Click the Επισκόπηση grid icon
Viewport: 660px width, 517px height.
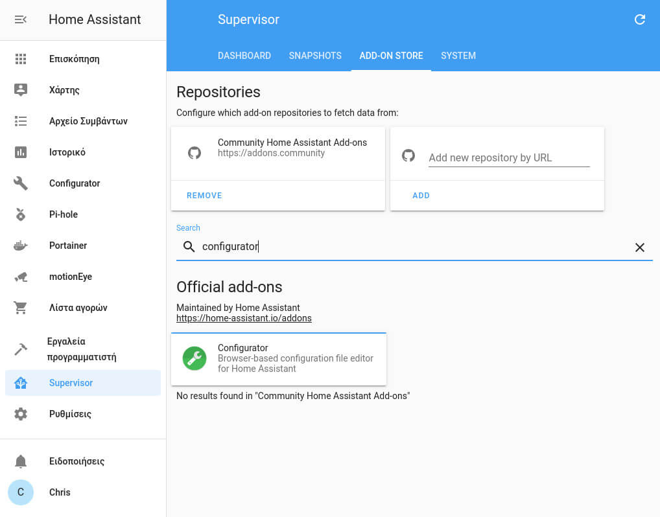tap(21, 59)
